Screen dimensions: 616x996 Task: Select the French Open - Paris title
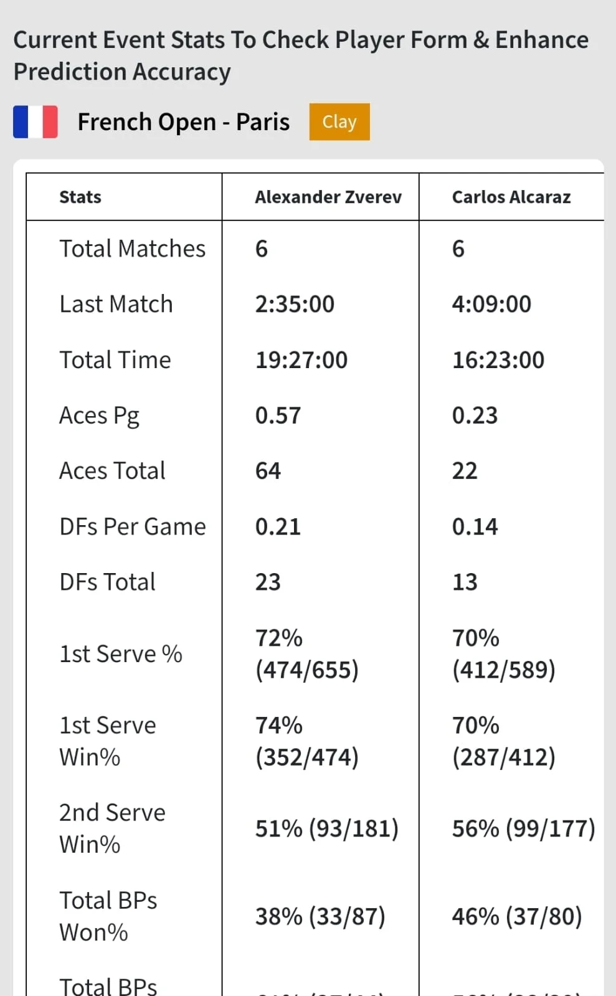[183, 122]
